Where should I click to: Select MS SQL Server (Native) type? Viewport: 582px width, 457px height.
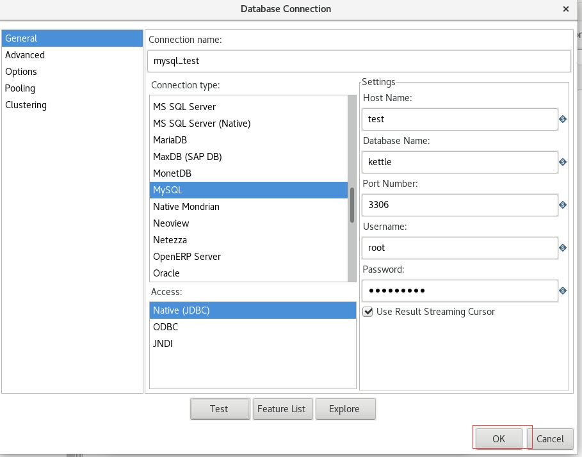[x=248, y=124]
